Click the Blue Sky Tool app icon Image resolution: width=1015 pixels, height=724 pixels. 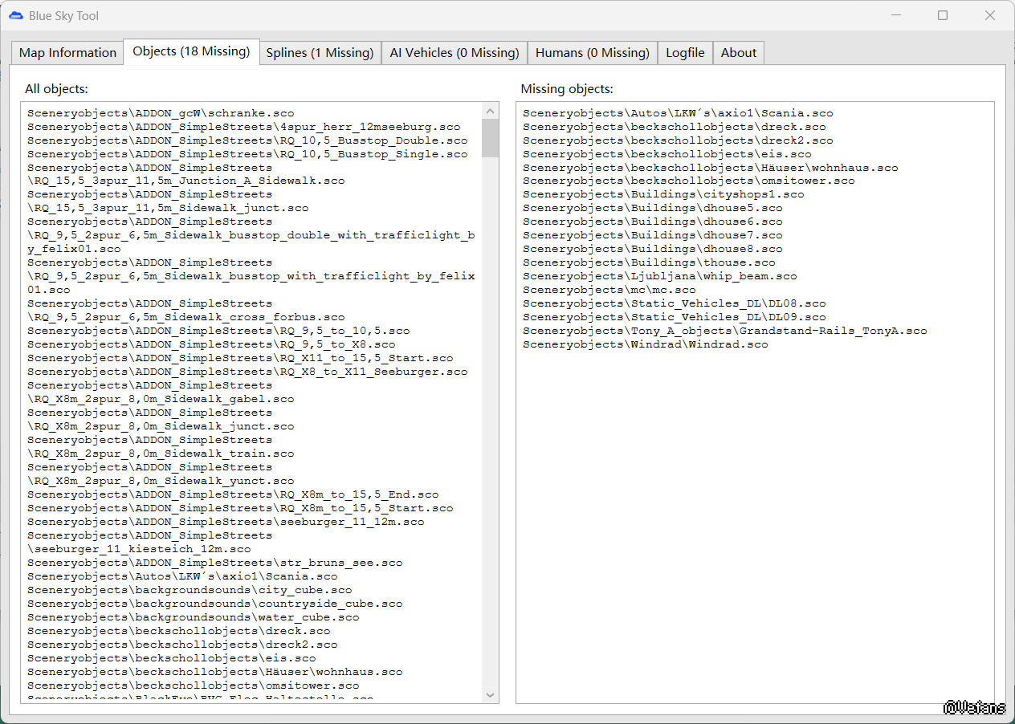point(16,15)
